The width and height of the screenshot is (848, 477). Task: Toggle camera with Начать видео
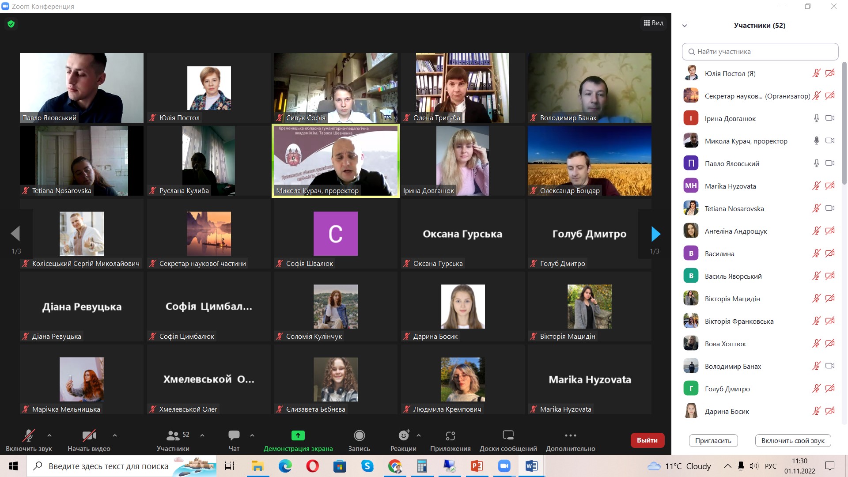tap(89, 435)
